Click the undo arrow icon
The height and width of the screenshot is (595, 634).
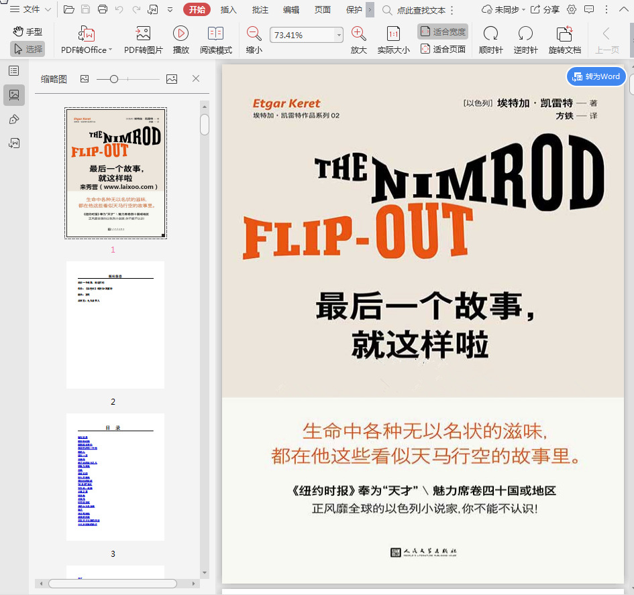click(x=119, y=9)
